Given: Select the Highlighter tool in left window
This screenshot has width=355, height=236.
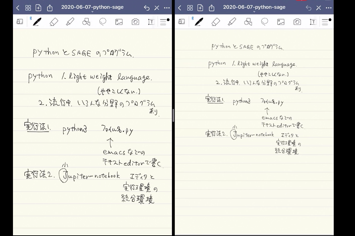Looking at the screenshot, I should point(70,22).
